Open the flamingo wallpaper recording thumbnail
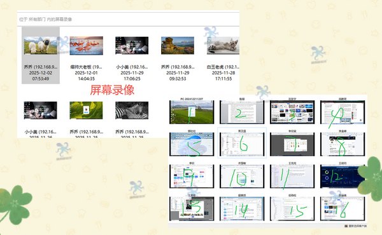 [x=86, y=46]
